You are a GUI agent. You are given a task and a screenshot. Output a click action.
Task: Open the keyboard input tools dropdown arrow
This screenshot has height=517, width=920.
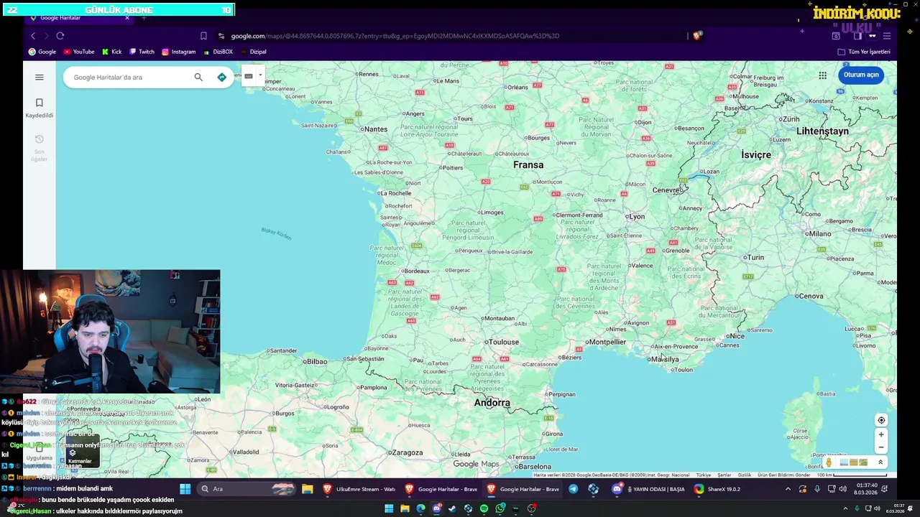260,75
